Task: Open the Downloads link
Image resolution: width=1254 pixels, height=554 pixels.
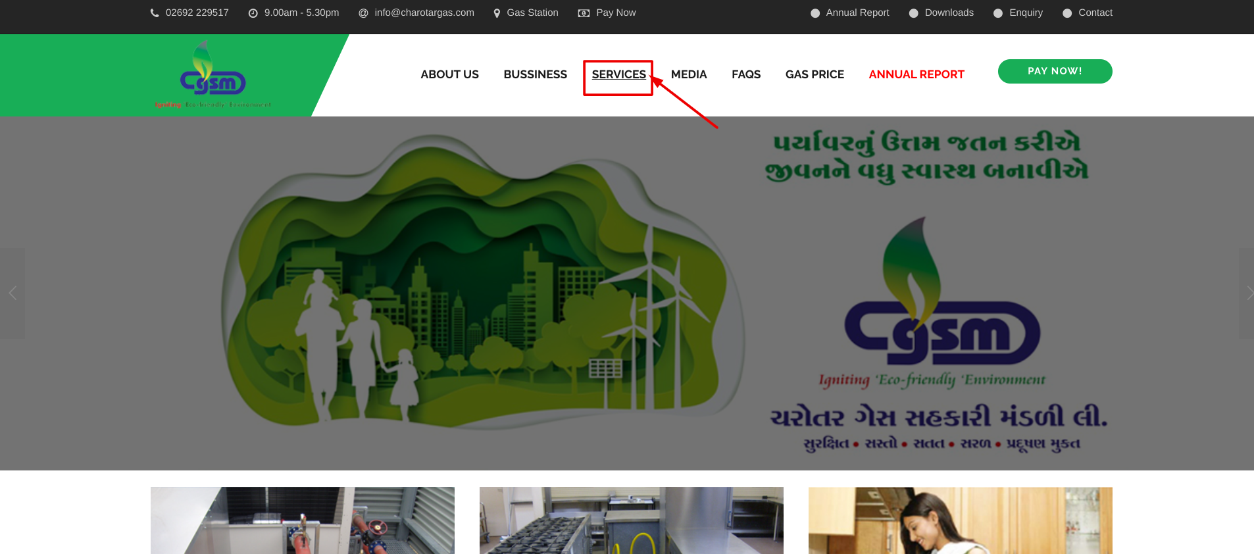Action: pyautogui.click(x=949, y=13)
